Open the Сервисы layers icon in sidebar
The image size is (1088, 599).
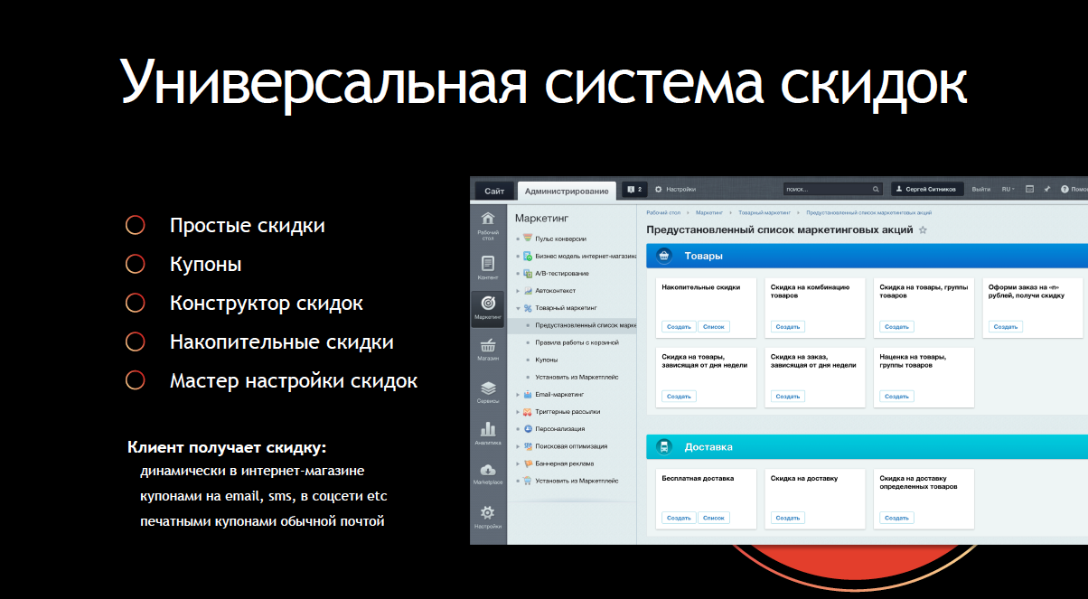(488, 387)
